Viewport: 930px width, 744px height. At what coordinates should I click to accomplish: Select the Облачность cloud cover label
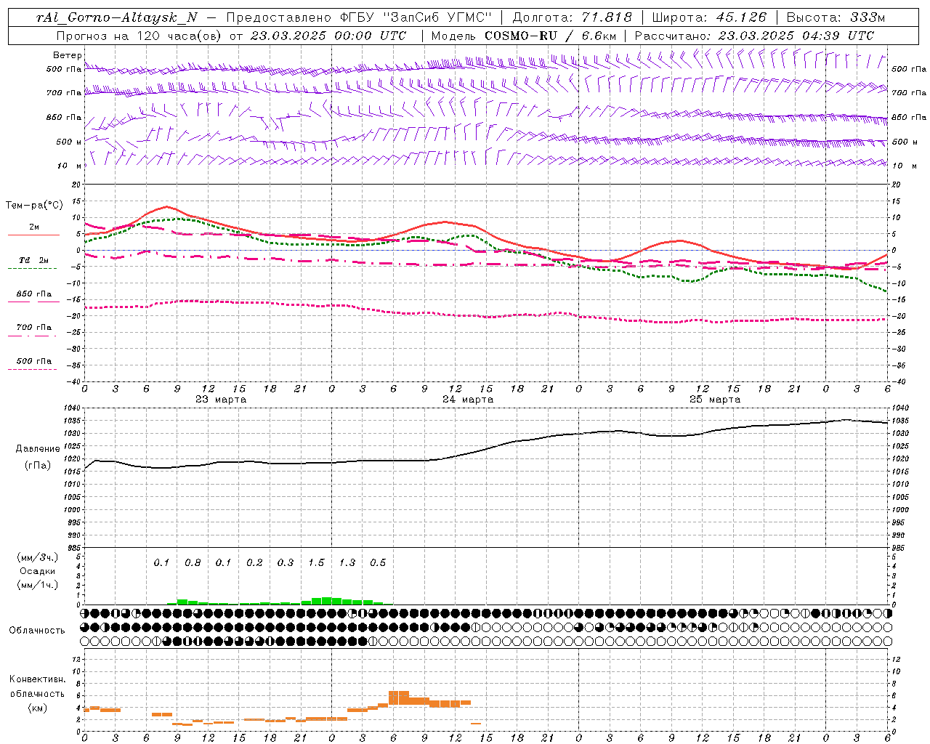coord(37,630)
